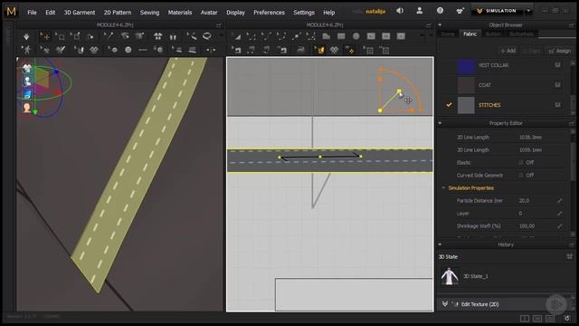Screen dimensions: 579x326
Task: Expand the Edit Texture (2D) chevron
Action: click(445, 304)
